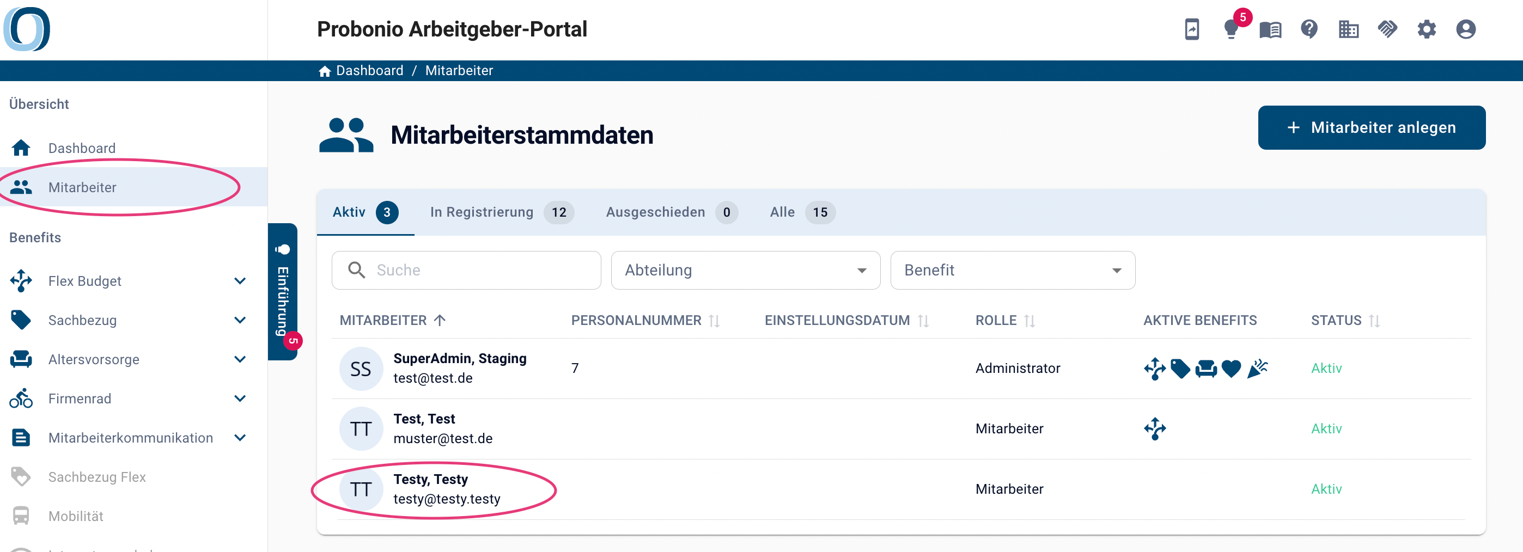Open the Benefit filter dropdown
Screen dimensions: 1523x552
pyautogui.click(x=1012, y=270)
